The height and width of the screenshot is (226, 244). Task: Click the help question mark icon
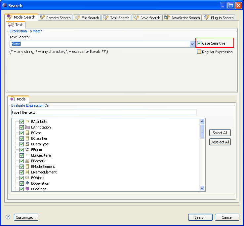pyautogui.click(x=8, y=217)
